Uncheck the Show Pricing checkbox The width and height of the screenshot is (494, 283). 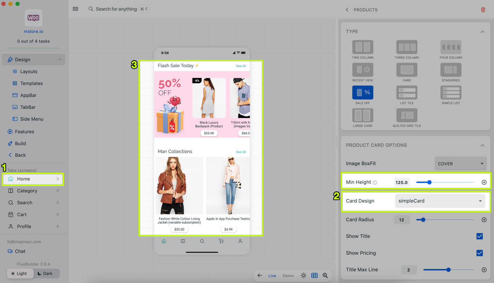(480, 253)
